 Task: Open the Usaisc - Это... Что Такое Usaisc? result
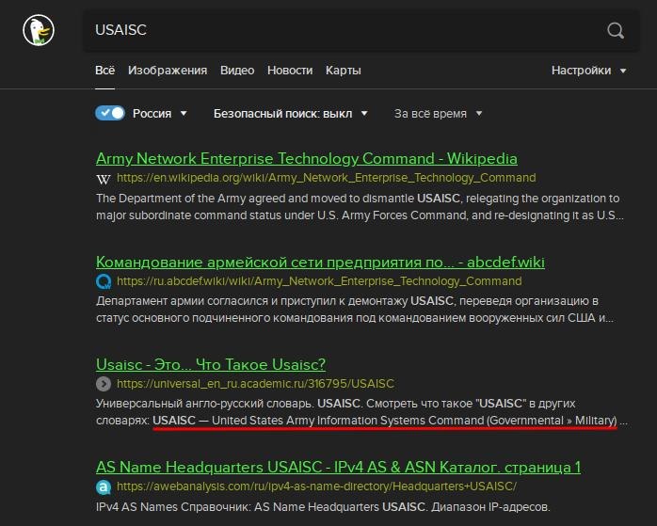(211, 364)
